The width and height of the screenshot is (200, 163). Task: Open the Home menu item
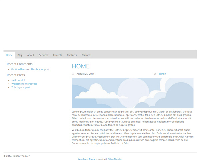tap(9, 55)
